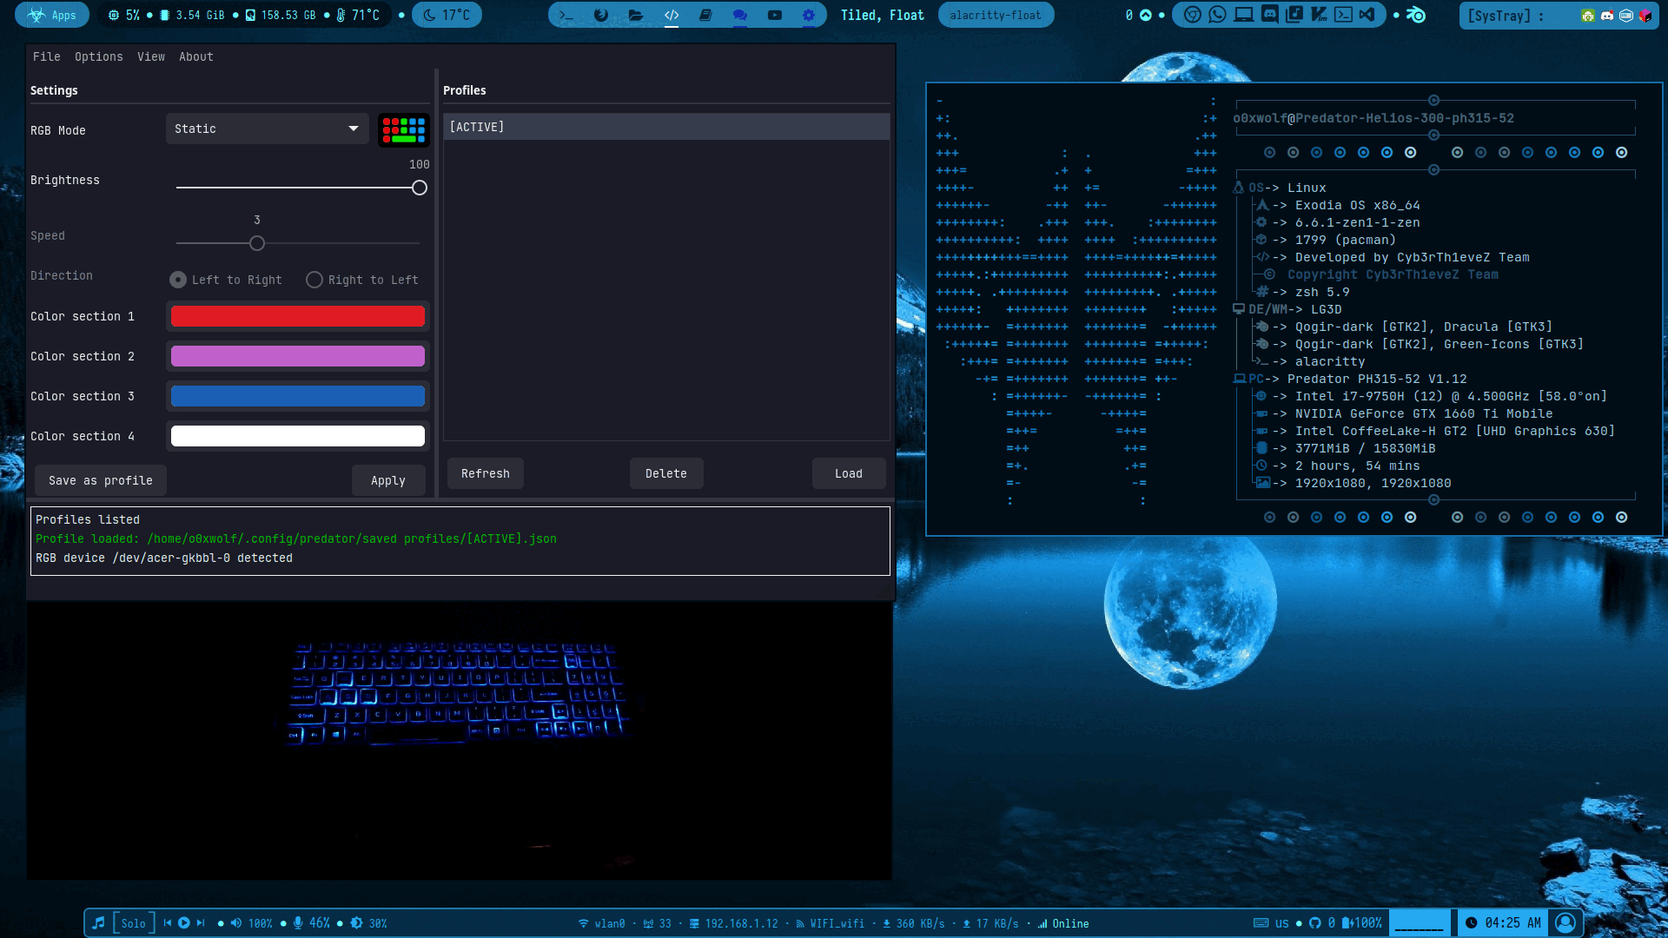Click the GitHub icon in bottom bar
This screenshot has height=938, width=1668.
coord(1314,923)
